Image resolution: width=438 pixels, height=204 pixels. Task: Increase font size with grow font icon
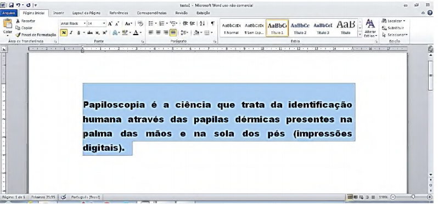(110, 24)
